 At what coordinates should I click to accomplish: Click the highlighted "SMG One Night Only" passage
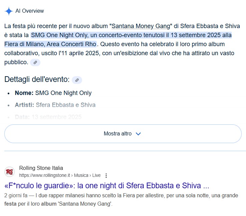tap(130, 35)
